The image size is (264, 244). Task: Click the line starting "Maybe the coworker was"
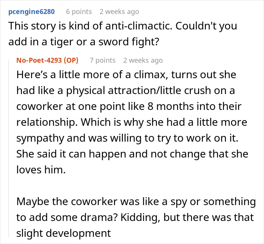point(136,201)
